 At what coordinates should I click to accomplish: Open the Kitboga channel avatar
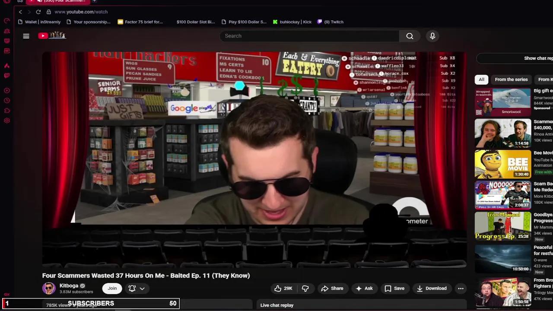49,288
